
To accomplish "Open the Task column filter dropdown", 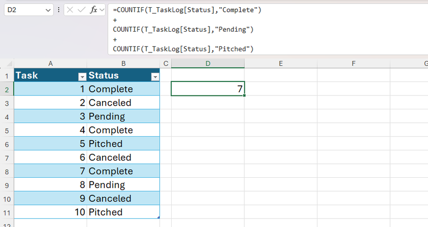I will coord(81,76).
